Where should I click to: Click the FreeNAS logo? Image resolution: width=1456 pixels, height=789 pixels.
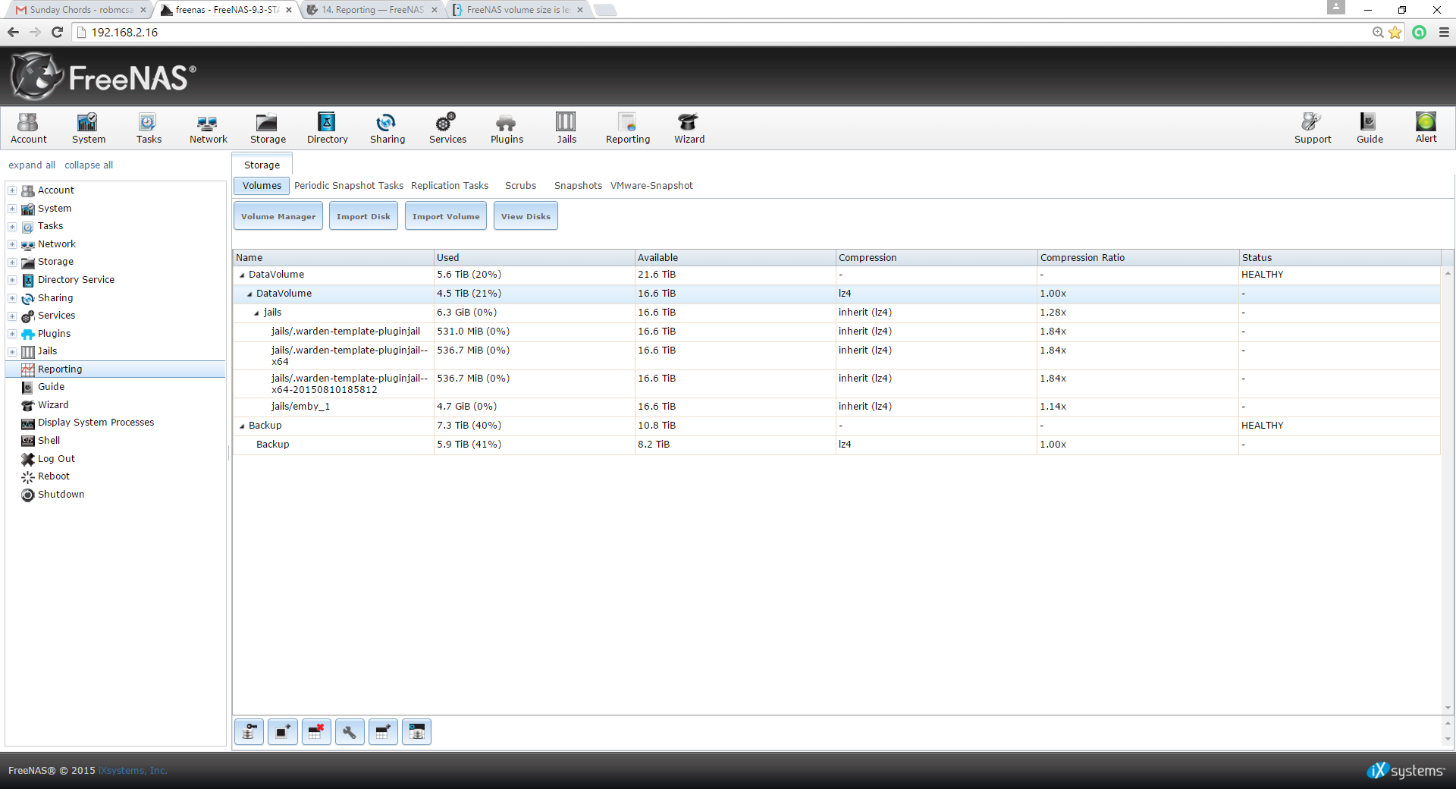tap(103, 77)
